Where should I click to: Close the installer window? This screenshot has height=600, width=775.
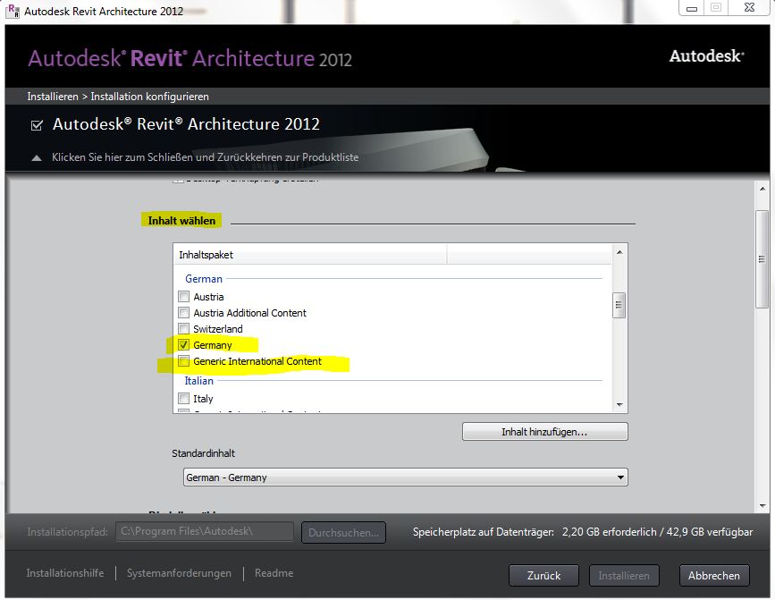click(749, 7)
